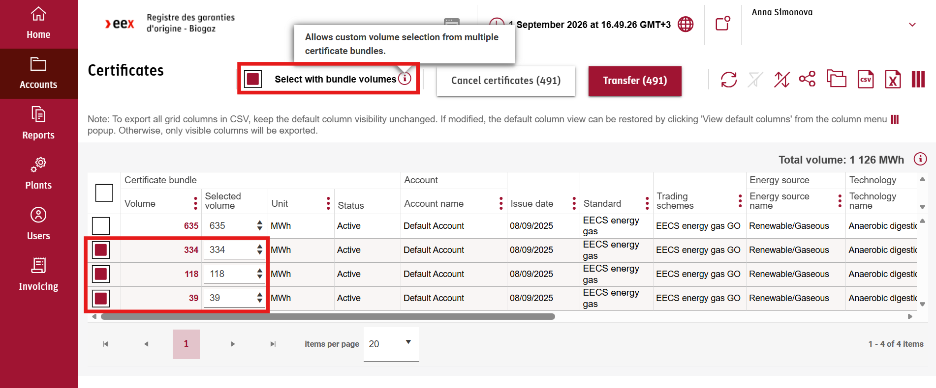936x388 pixels.
Task: Navigate to Plants
Action: click(38, 174)
